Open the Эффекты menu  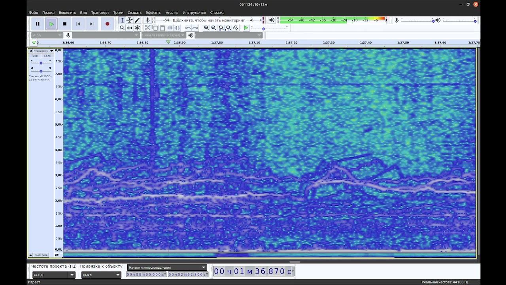pos(153,13)
